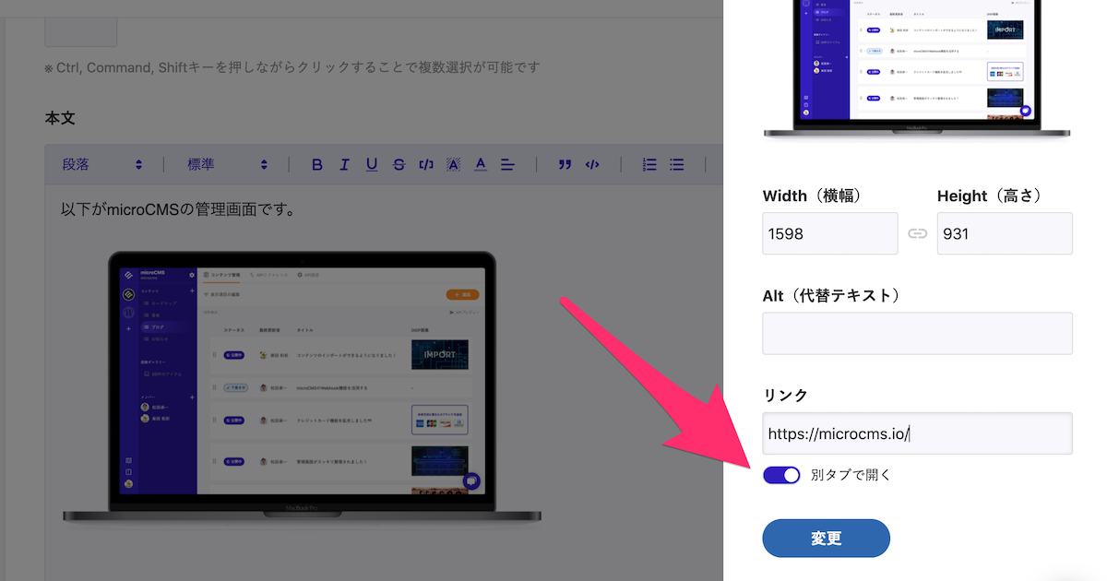This screenshot has width=1107, height=581.
Task: Open the 段落 paragraph style dropdown
Action: click(101, 165)
